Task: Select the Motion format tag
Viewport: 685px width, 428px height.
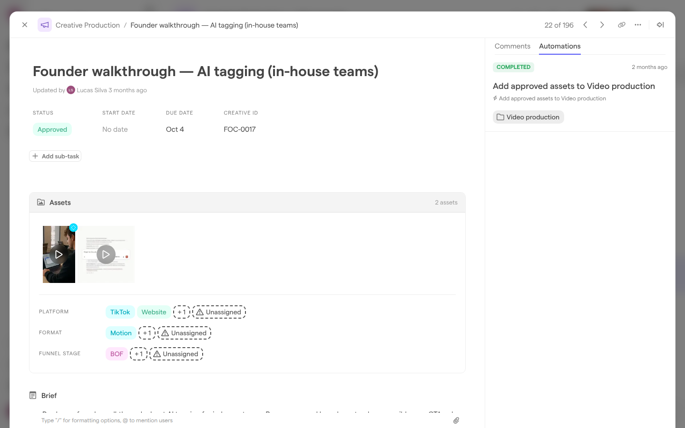Action: pyautogui.click(x=121, y=333)
